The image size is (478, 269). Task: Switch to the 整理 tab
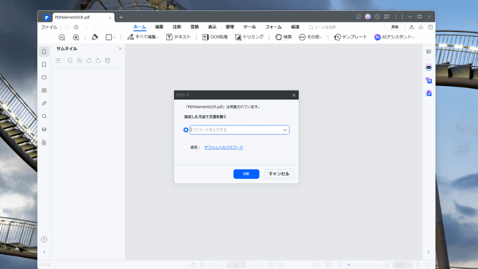coord(230,27)
